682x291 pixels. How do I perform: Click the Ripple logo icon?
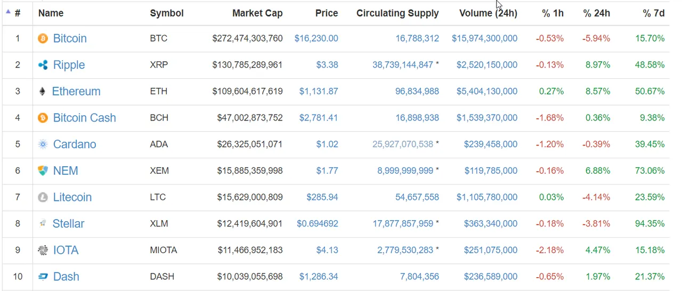(43, 65)
